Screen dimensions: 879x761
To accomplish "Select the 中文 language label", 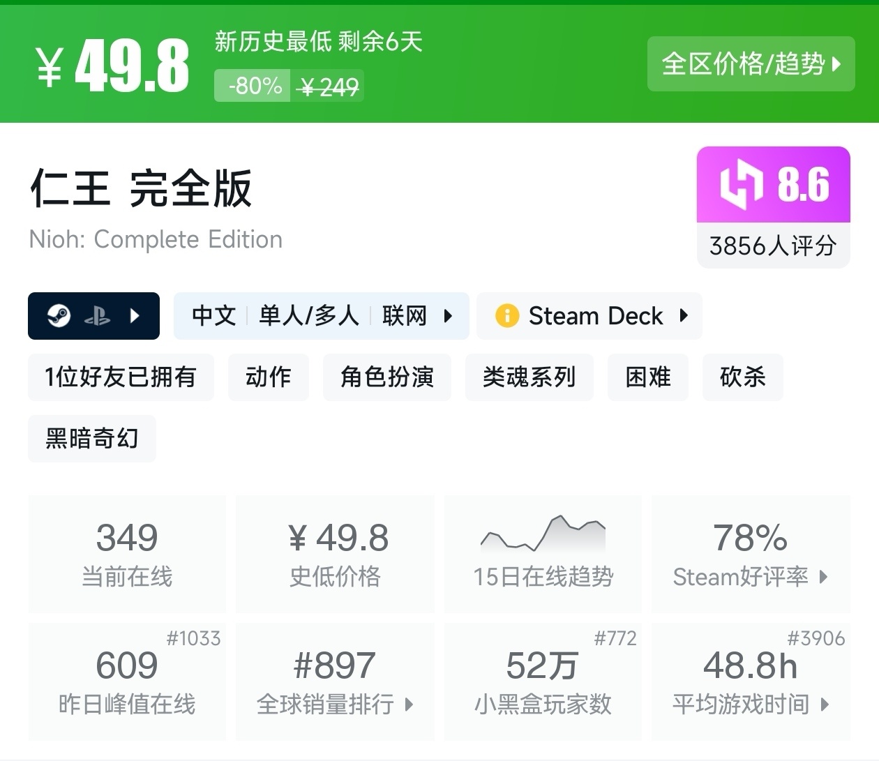I will pos(213,316).
